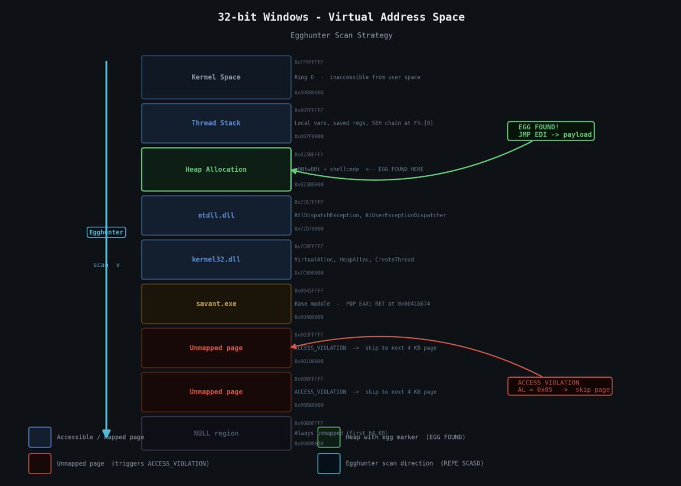This screenshot has width=681, height=486.
Task: Click the title '32-bit Windows - Virtual Address Space'
Action: 341,17
